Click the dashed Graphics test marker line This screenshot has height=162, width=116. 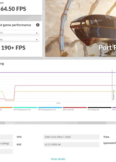point(112,85)
